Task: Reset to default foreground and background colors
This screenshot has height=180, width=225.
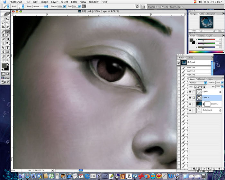Action: click(3, 70)
